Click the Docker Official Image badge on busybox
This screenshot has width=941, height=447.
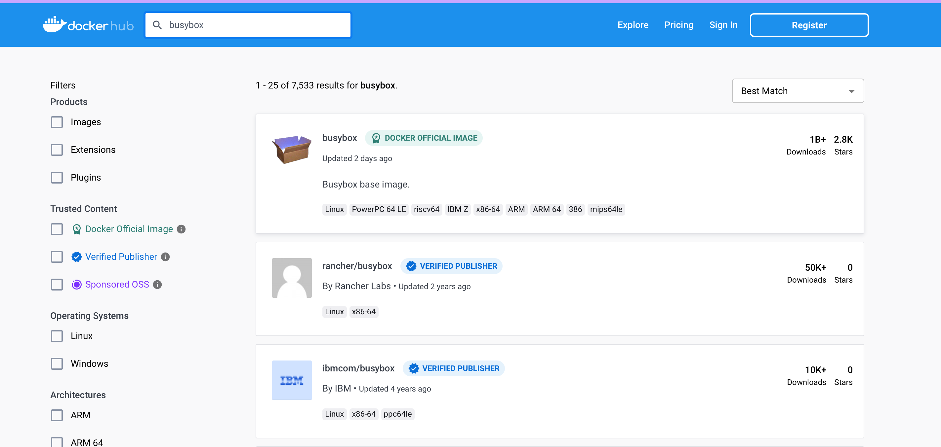[x=423, y=138]
